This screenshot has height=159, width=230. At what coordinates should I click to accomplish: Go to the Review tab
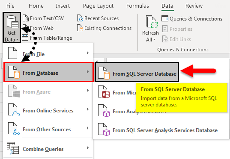(194, 6)
